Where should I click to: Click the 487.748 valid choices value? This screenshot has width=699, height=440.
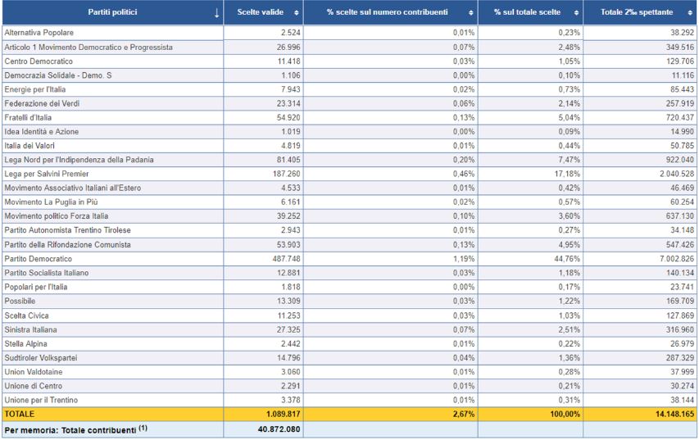point(286,259)
